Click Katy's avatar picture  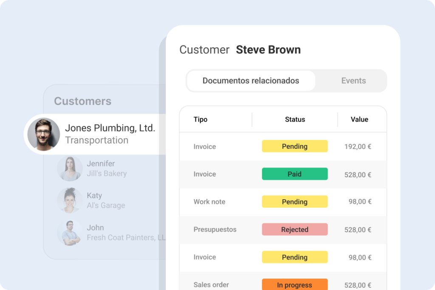(70, 200)
